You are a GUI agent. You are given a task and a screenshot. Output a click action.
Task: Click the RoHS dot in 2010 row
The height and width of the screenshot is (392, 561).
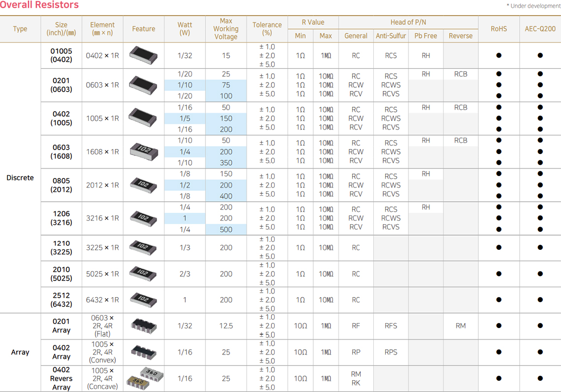pyautogui.click(x=498, y=274)
